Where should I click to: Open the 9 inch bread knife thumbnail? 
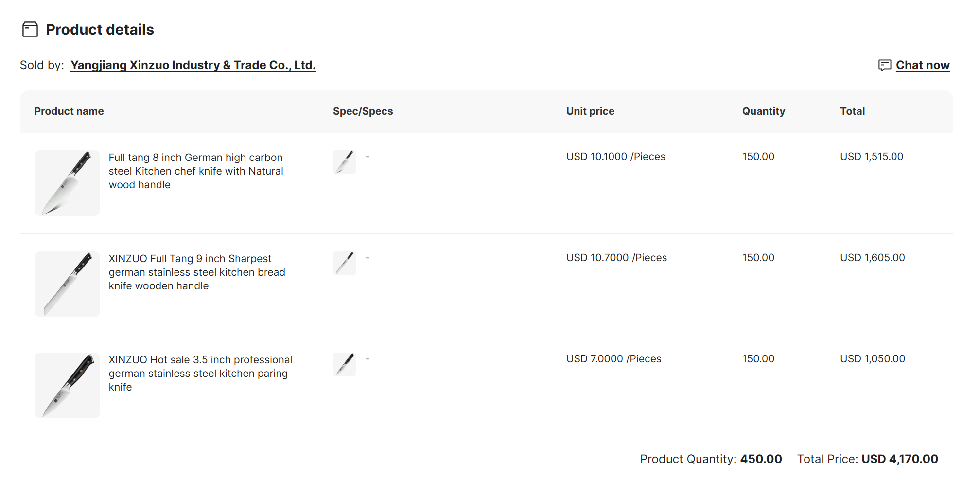coord(67,284)
